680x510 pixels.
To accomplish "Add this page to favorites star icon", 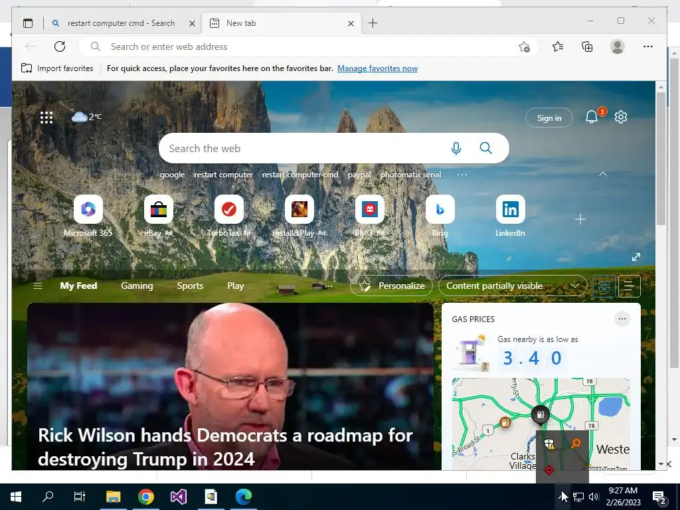I will pos(524,47).
